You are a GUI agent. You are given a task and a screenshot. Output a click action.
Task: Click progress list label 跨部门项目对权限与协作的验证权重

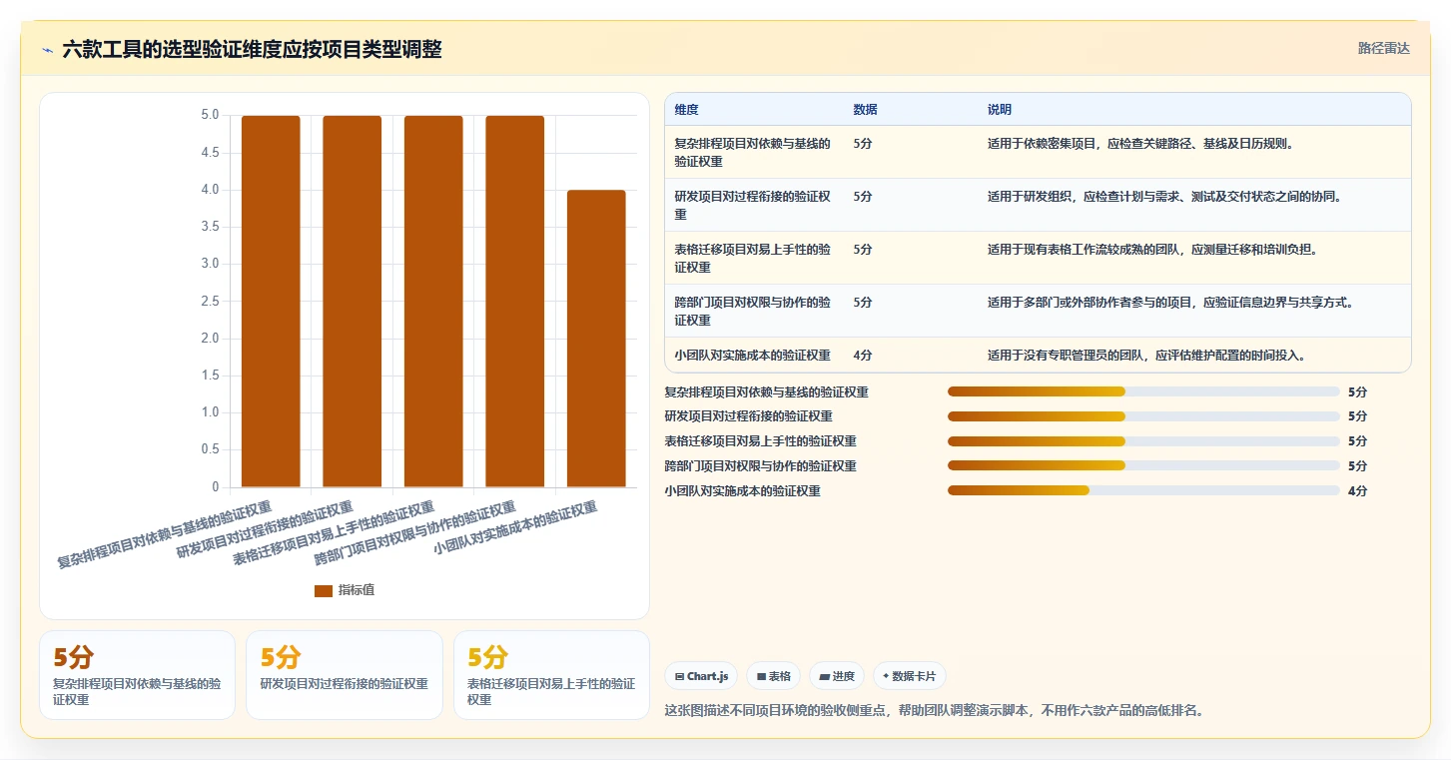click(x=760, y=466)
